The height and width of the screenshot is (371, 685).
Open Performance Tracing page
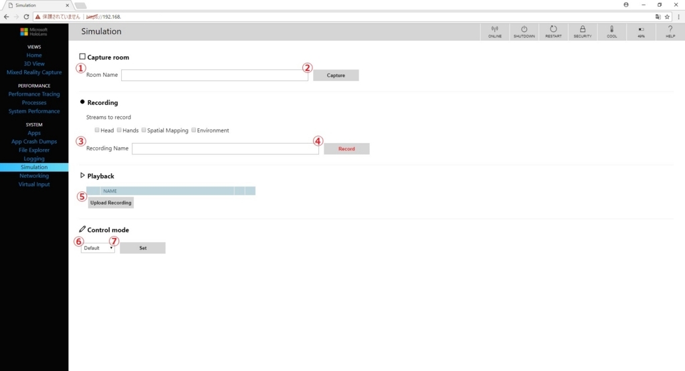tap(34, 94)
